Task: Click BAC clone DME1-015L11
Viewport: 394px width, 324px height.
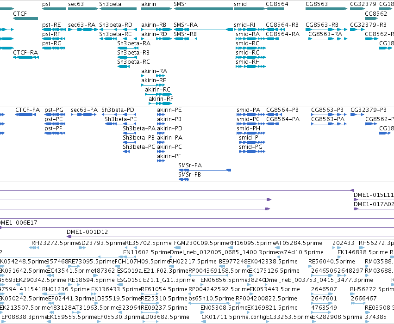Action: 374,195
